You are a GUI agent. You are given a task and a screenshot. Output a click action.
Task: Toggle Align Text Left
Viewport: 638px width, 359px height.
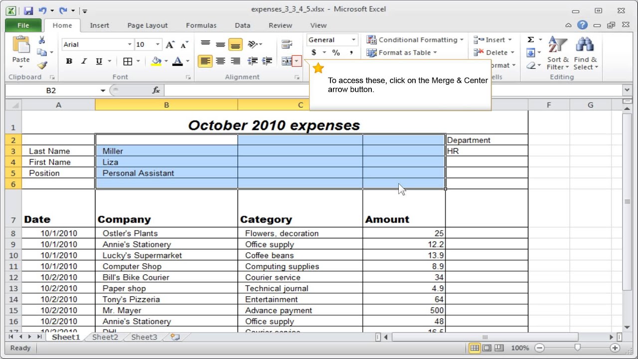(205, 61)
